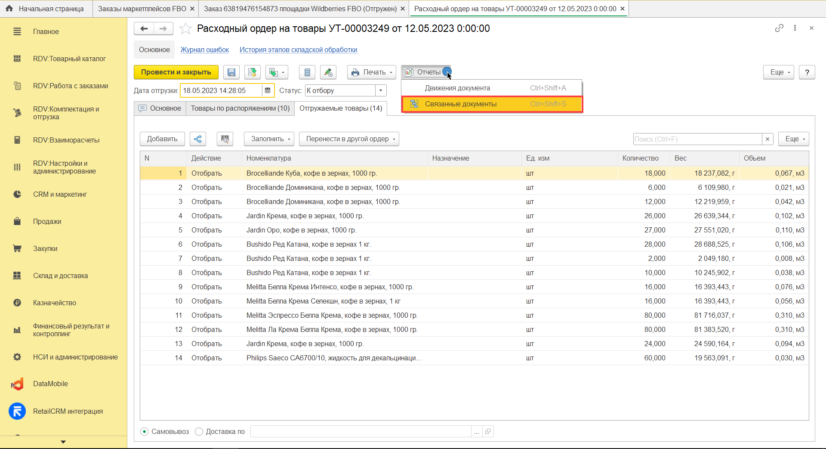
Task: Click the copy link icon at top right
Action: click(x=779, y=28)
